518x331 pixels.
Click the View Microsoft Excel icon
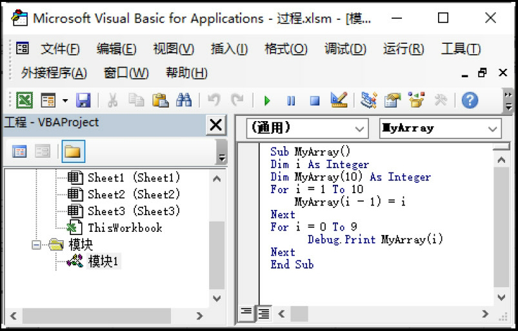25,100
